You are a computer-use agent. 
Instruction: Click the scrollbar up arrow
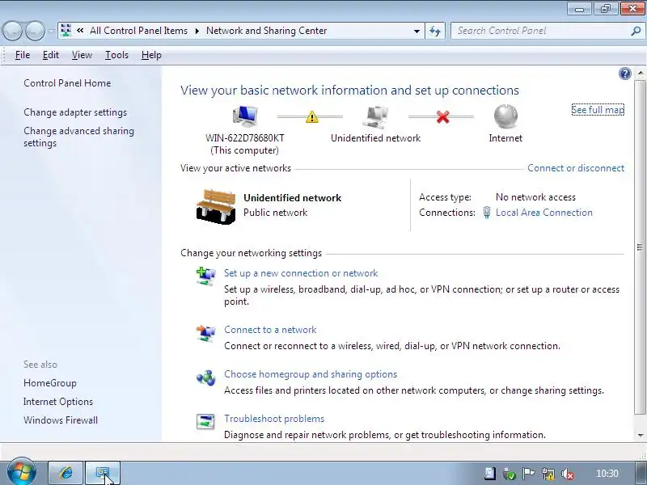[640, 73]
